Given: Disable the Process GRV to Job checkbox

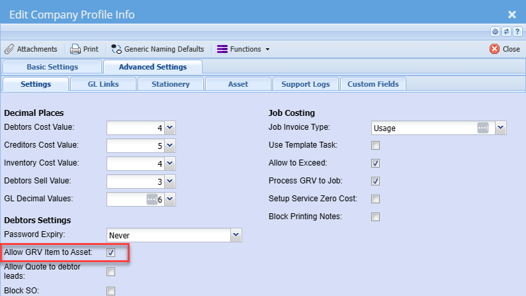Looking at the screenshot, I should tap(375, 181).
